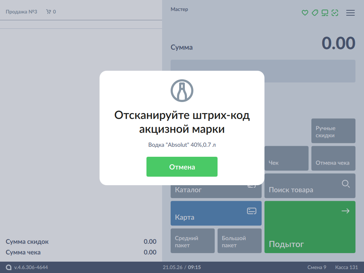The image size is (364, 273).
Task: Click the date and time 21.05.26 / 09:15
Action: pos(182,267)
